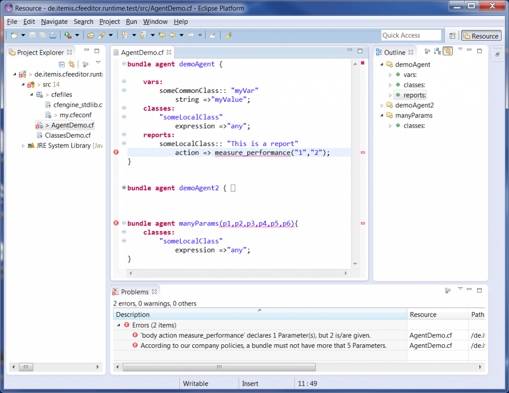Switch to the Resource perspective button
This screenshot has height=393, width=509.
click(x=481, y=36)
